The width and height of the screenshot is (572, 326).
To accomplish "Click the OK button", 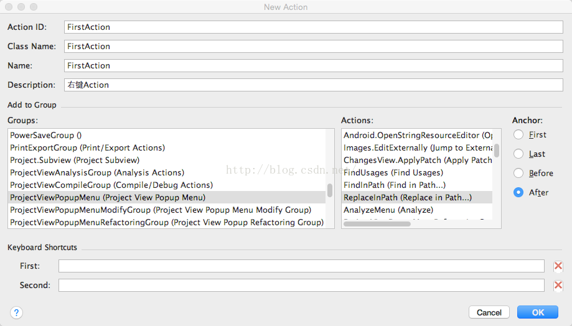I will click(x=538, y=312).
